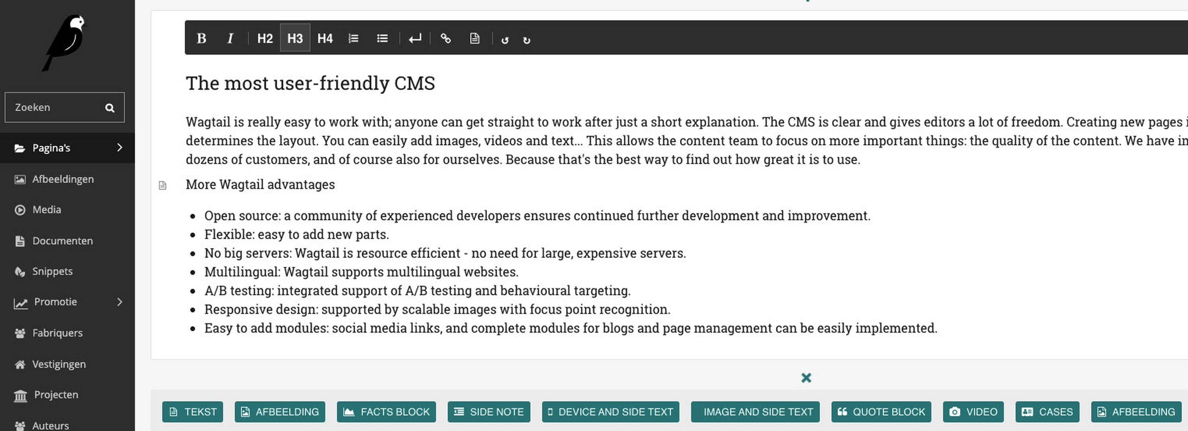Toggle the active H3 heading style

[295, 38]
